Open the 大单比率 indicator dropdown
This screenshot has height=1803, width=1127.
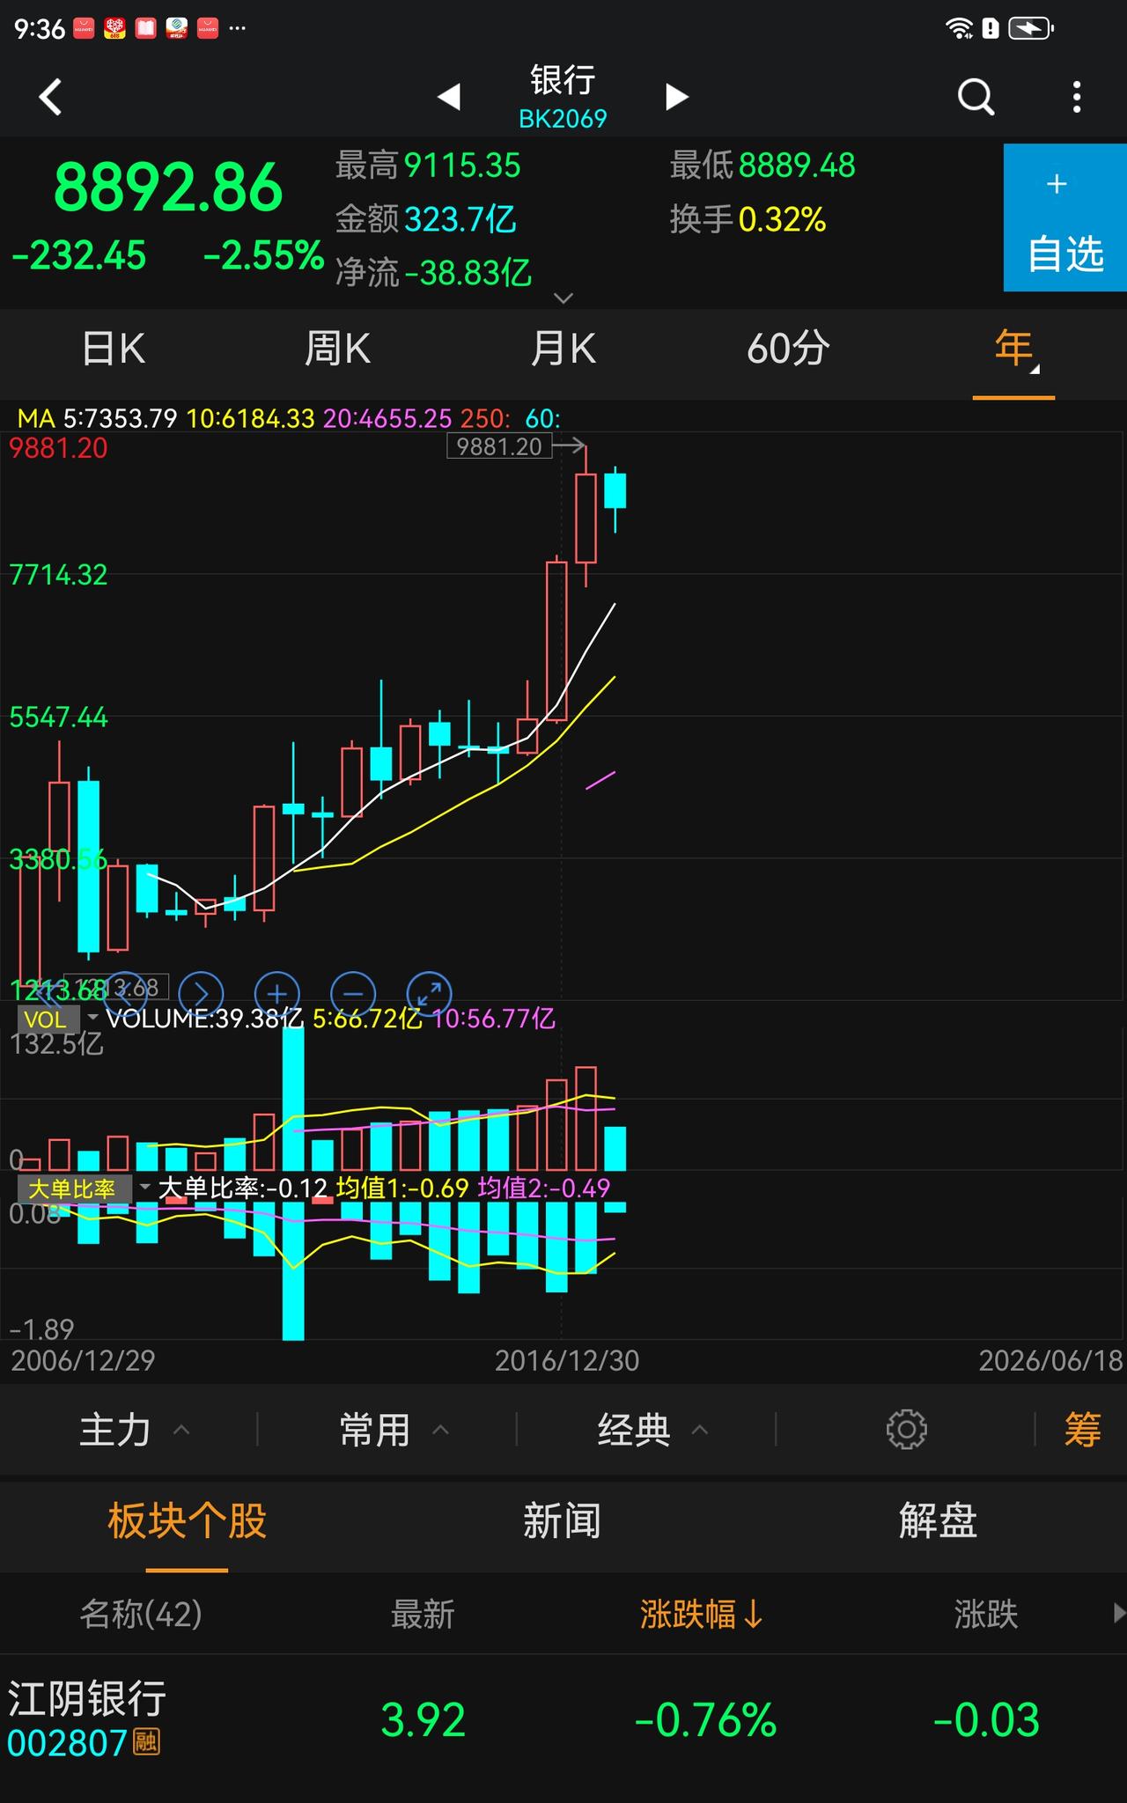(84, 1189)
